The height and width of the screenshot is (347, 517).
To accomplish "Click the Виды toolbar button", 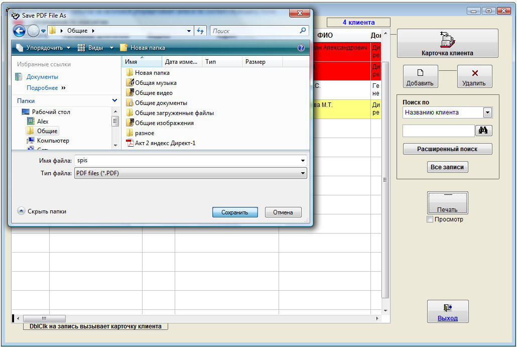I will pyautogui.click(x=90, y=48).
